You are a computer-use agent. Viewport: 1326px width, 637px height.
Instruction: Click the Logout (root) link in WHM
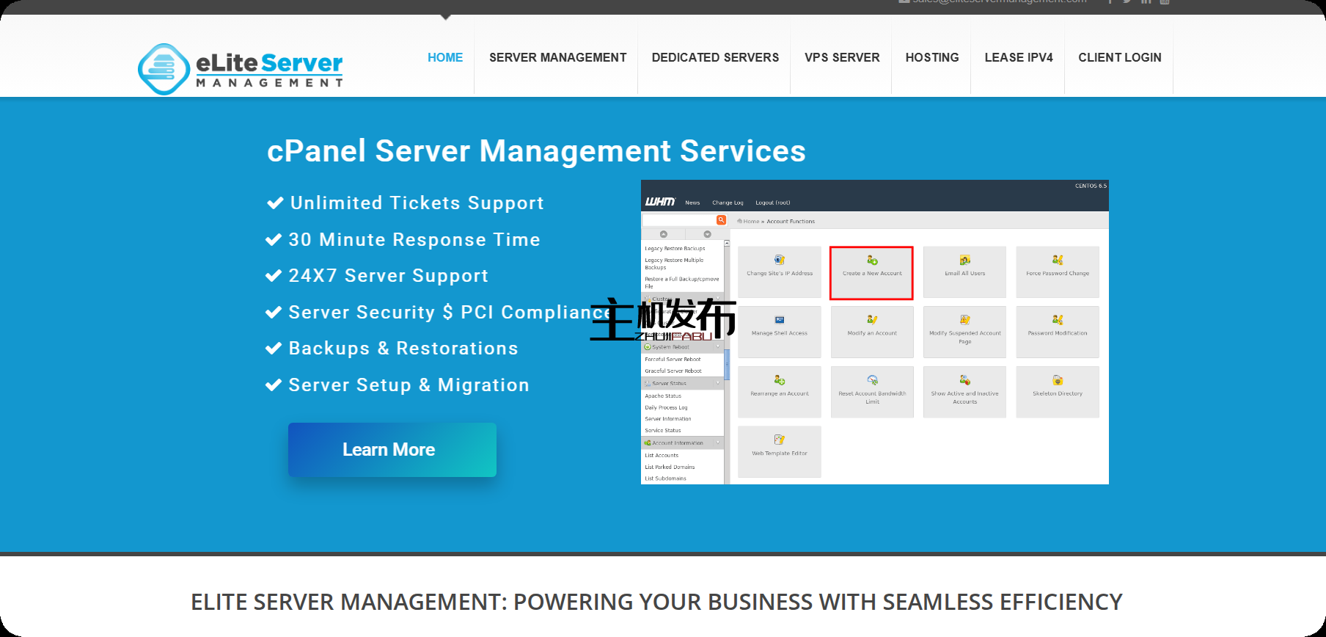tap(772, 203)
